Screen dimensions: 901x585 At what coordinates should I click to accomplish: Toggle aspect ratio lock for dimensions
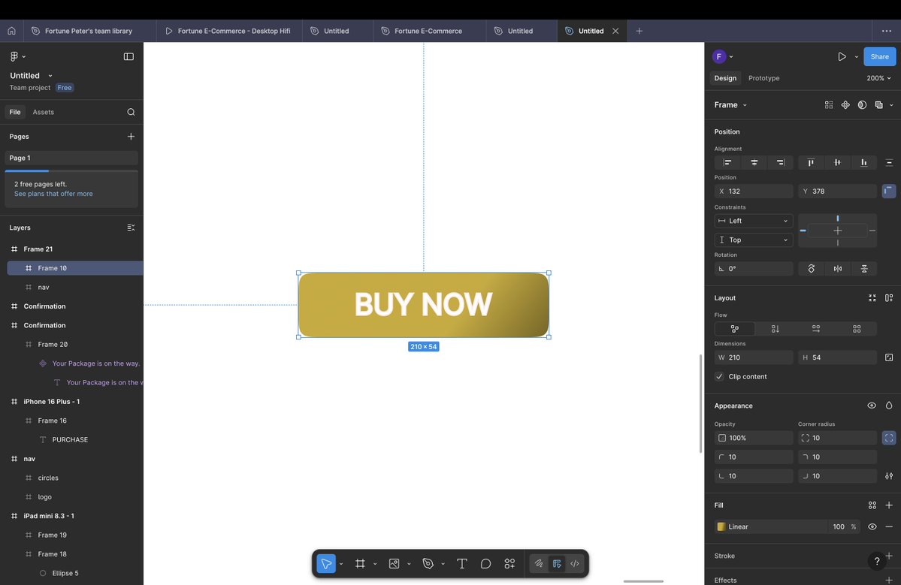(x=889, y=357)
